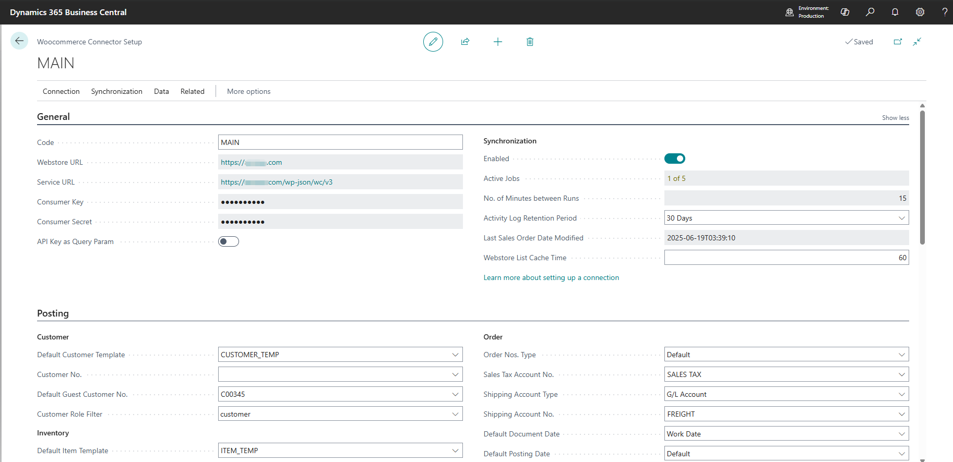Delete record with trash icon
The image size is (953, 462).
coord(530,42)
